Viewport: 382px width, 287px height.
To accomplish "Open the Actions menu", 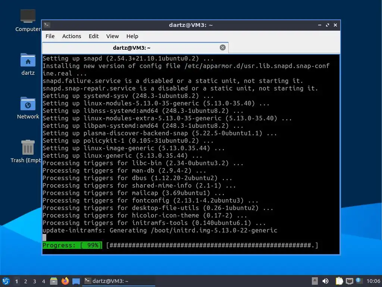I will coord(72,36).
